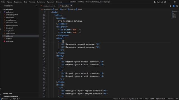Open introduction.html in the explorer

pyautogui.click(x=12, y=25)
